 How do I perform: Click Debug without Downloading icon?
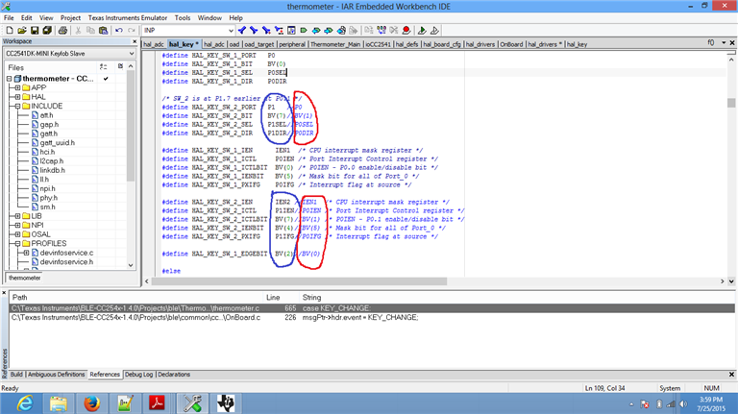click(x=434, y=31)
